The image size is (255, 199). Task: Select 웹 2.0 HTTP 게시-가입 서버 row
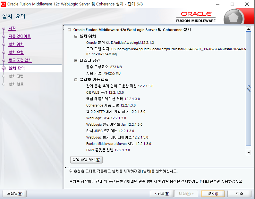(115, 112)
